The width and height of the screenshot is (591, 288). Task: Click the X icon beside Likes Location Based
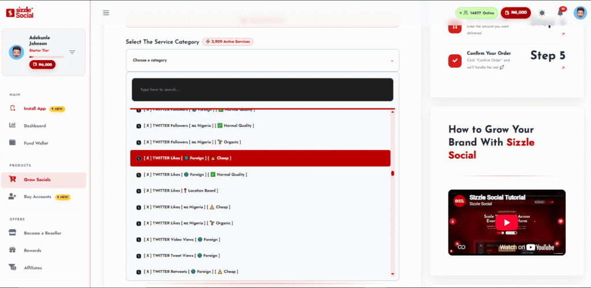click(139, 191)
